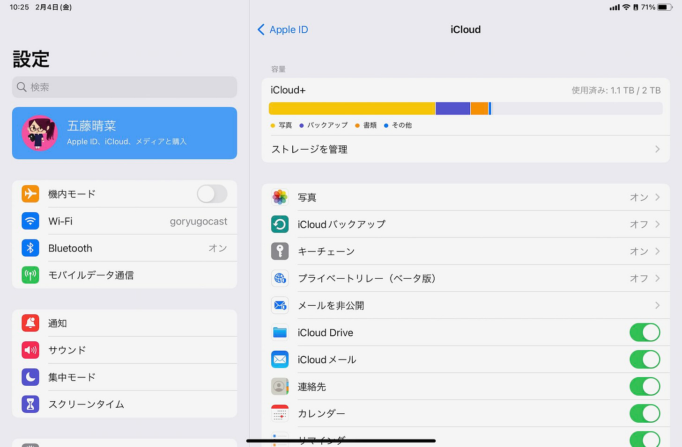Image resolution: width=682 pixels, height=447 pixels.
Task: Open 集中モード settings row
Action: tap(125, 377)
